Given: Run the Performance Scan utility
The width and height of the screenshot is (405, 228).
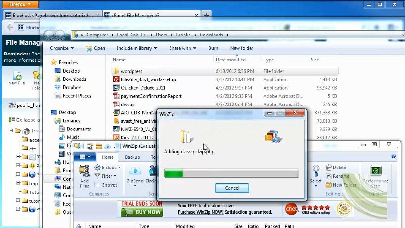Looking at the screenshot, I should 376,177.
